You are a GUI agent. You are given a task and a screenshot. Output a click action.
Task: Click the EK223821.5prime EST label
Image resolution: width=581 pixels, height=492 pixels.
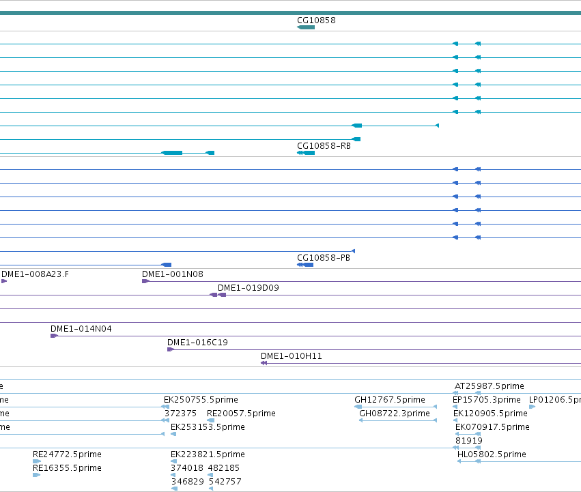coord(208,455)
